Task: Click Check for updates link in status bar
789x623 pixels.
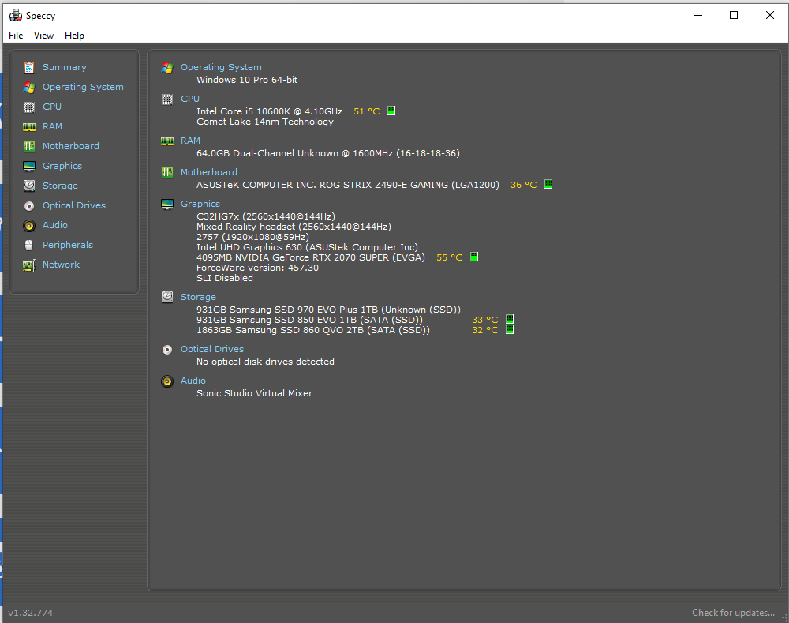Action: pos(733,613)
